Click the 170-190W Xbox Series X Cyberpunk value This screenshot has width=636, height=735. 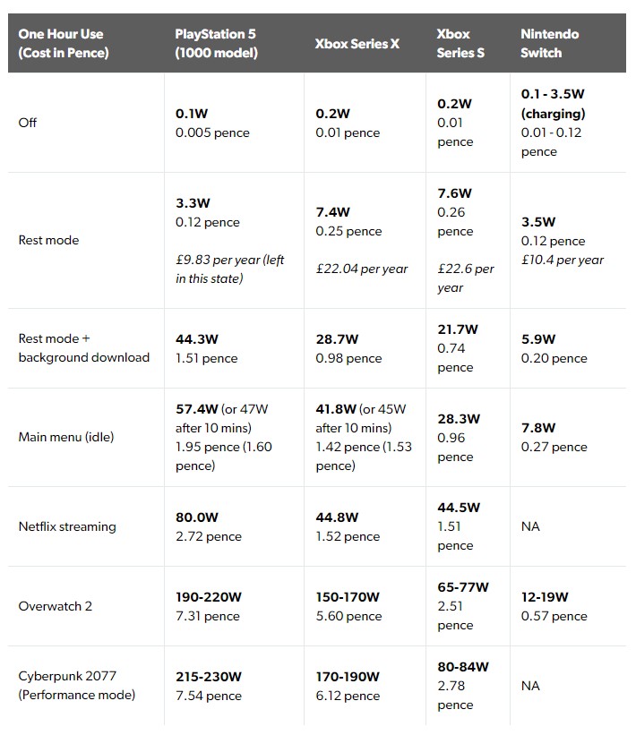coord(348,676)
